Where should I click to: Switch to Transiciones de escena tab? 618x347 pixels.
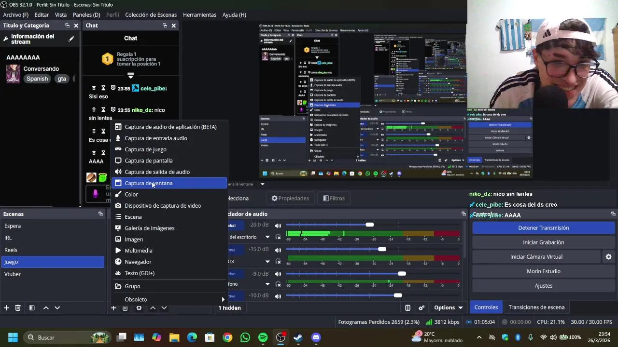(536, 307)
